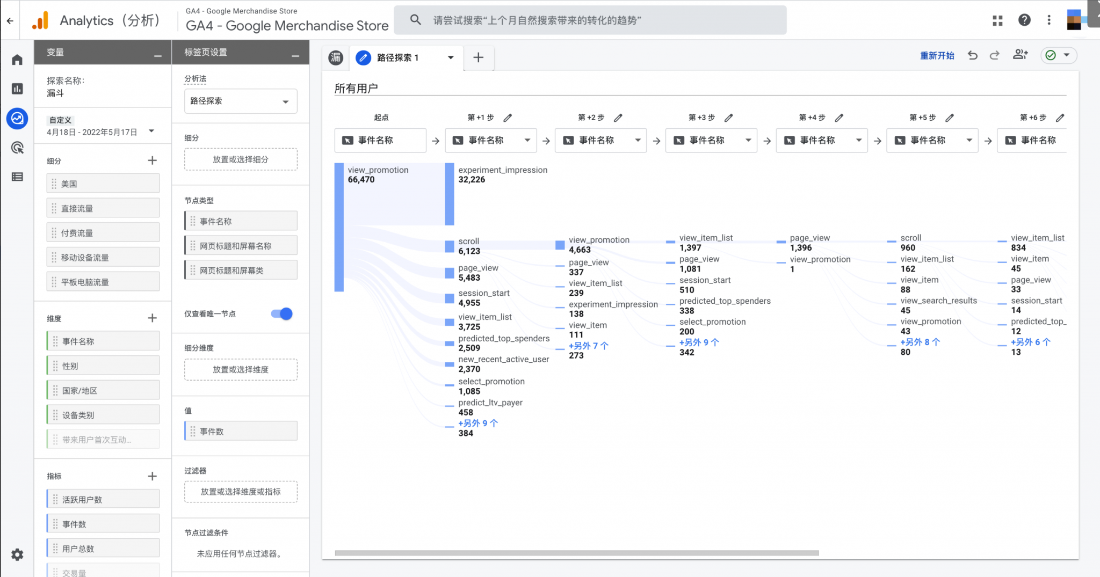Screen dimensions: 1100x577
Task: Open Home in the left sidebar
Action: click(x=17, y=59)
